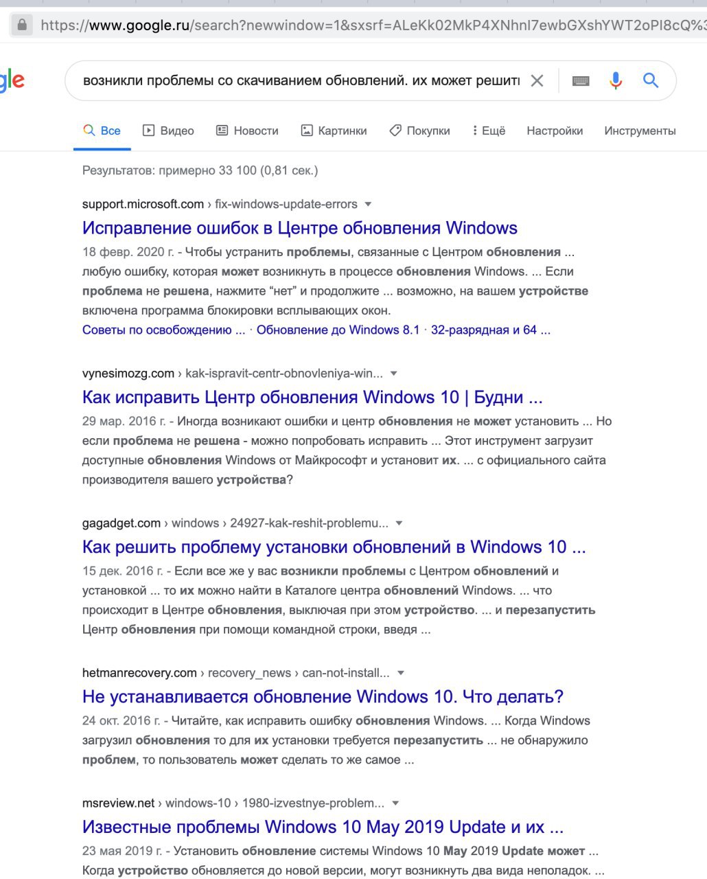The image size is (707, 879).
Task: Open sitelink 32-разрядная и 64
Action: pos(490,330)
